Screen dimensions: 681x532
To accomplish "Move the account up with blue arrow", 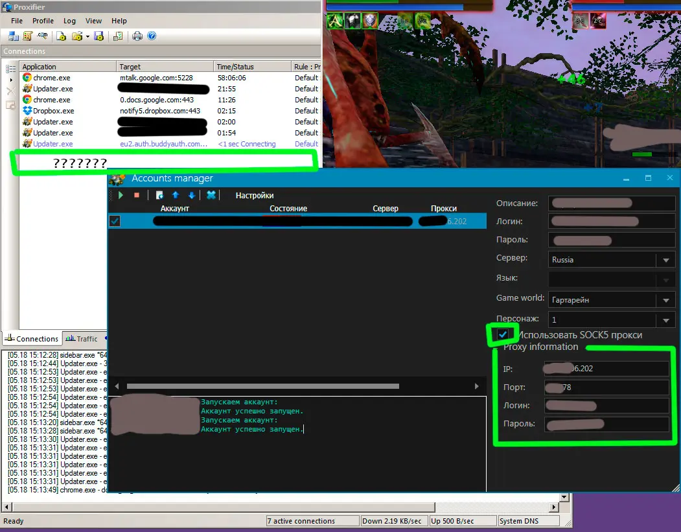I will pos(175,195).
